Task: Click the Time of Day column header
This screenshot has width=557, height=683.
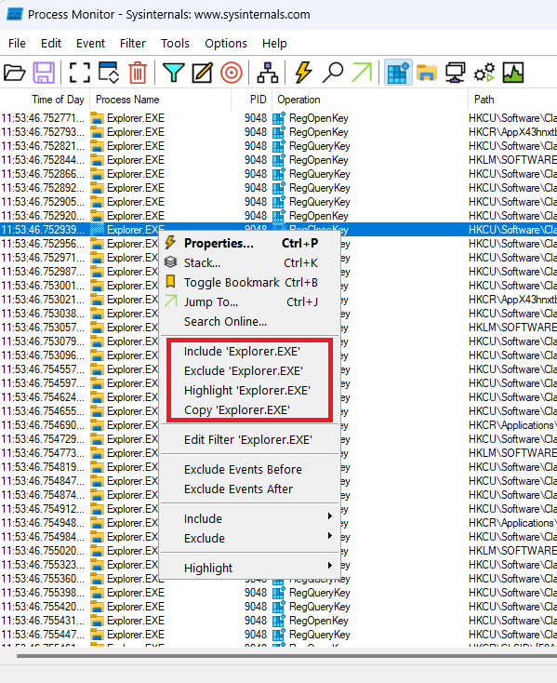Action: [45, 100]
